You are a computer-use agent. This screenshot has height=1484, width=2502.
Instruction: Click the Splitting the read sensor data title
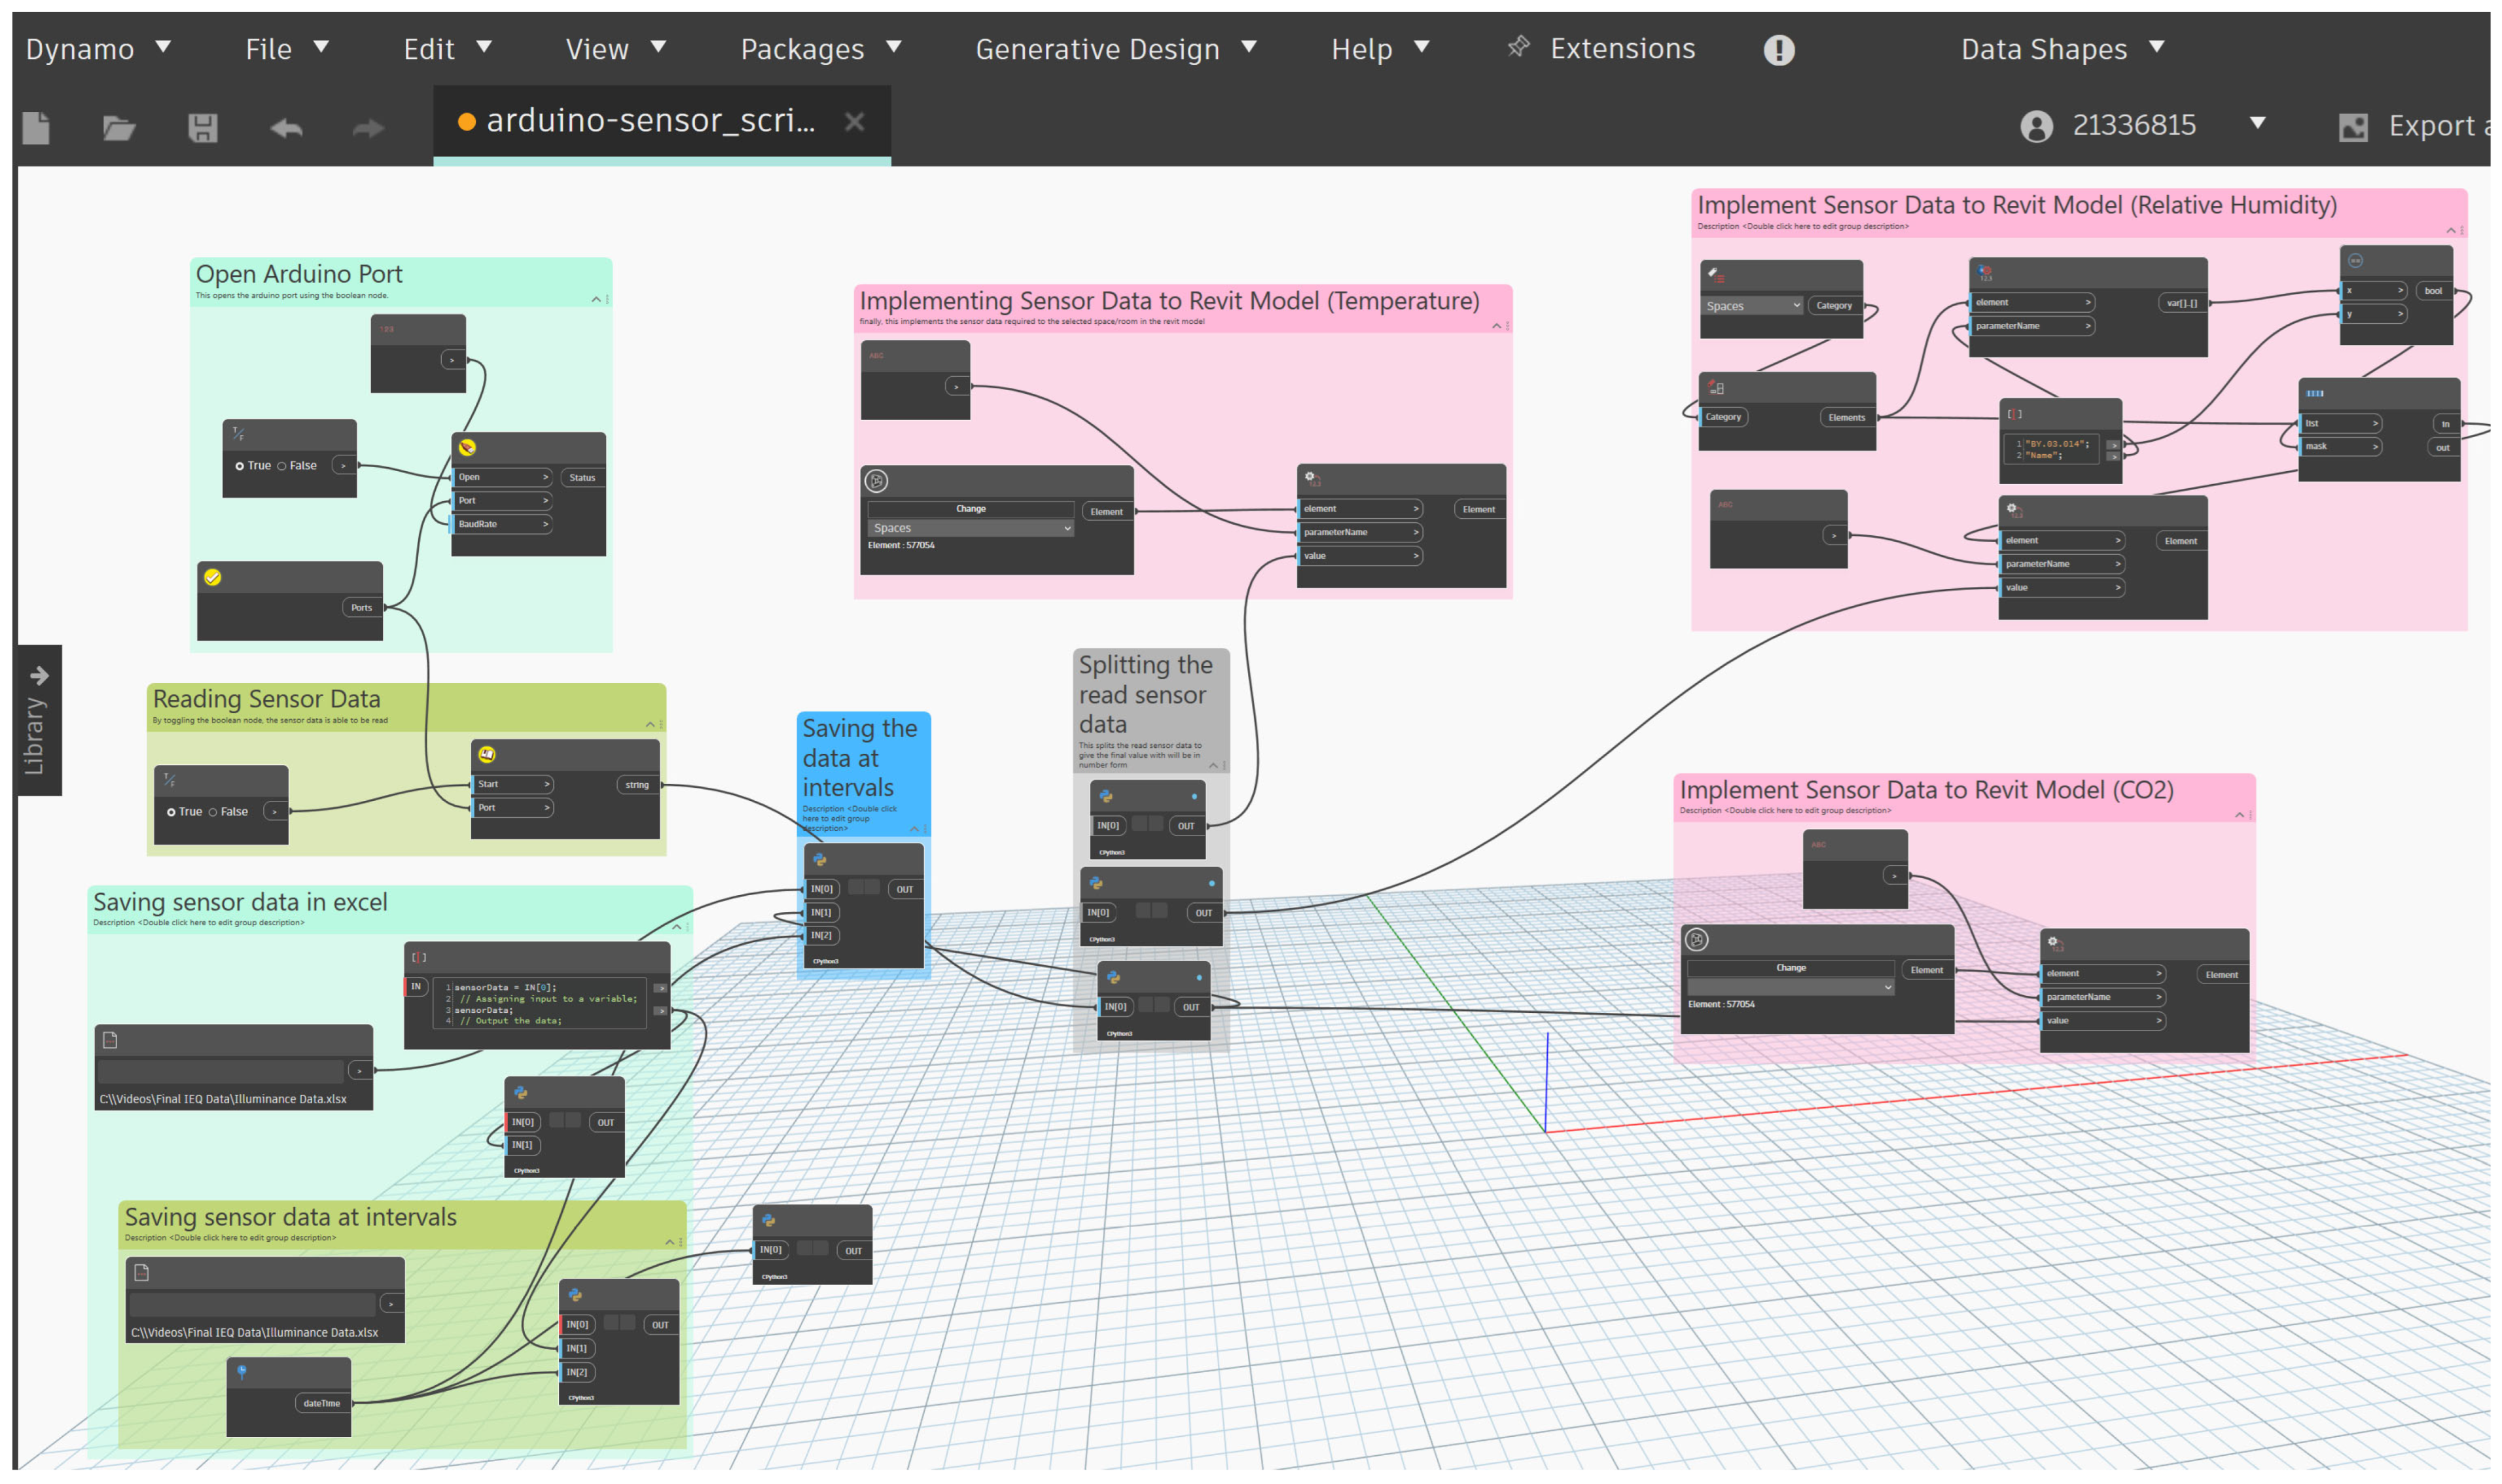(1145, 694)
